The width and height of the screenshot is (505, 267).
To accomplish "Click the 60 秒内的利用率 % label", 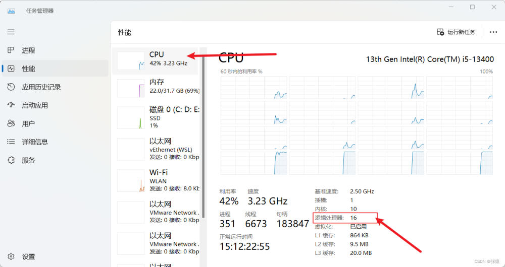I will point(241,72).
